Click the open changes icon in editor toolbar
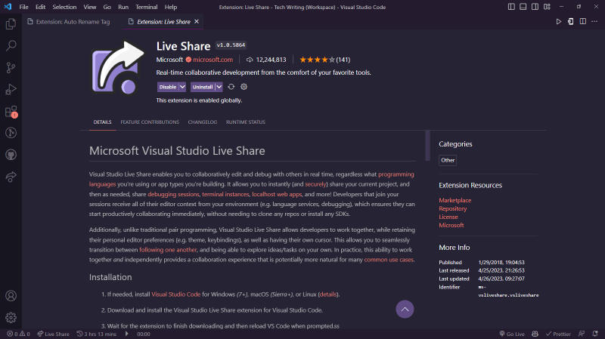The image size is (605, 339). (x=570, y=22)
